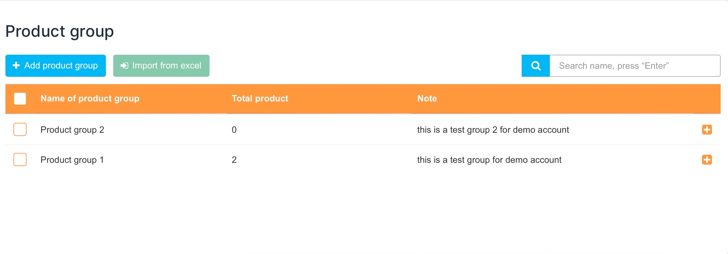
Task: Expand the Product group 2 row
Action: pos(707,130)
